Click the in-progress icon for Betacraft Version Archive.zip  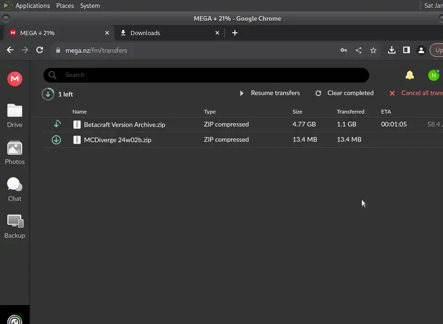point(57,124)
